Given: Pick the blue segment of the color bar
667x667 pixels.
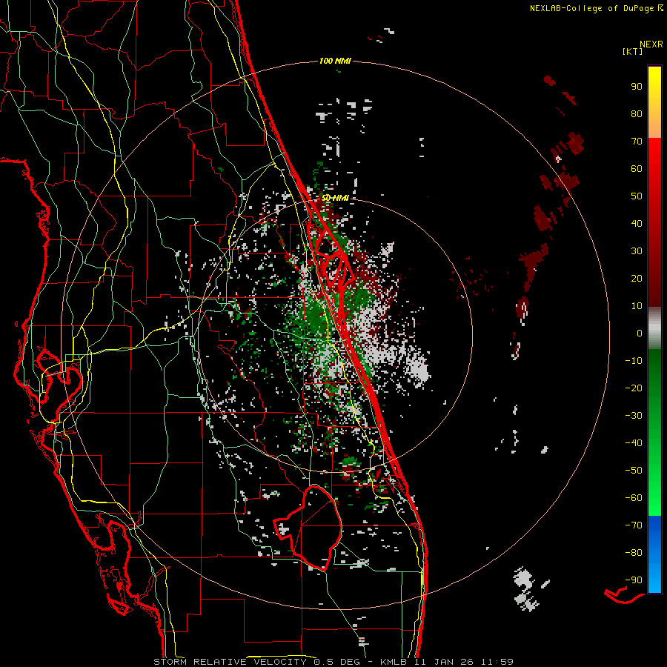Looking at the screenshot, I should point(654,554).
